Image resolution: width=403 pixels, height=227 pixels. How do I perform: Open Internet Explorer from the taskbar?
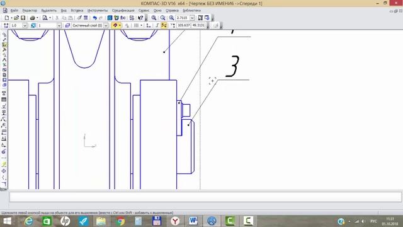coord(28,221)
